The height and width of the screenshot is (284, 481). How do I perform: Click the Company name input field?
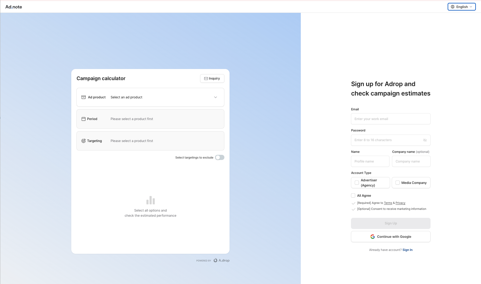(411, 161)
